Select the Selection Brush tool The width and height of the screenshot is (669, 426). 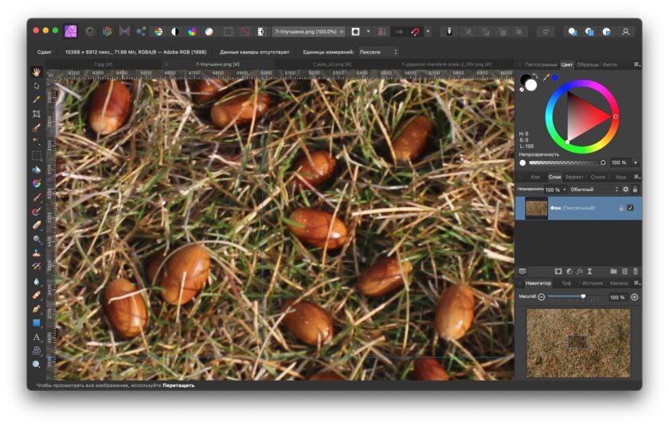37,127
